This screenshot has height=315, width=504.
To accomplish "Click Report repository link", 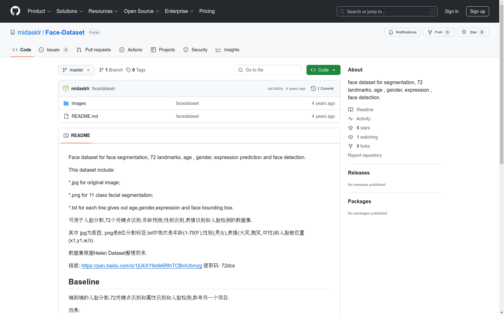I will (365, 155).
